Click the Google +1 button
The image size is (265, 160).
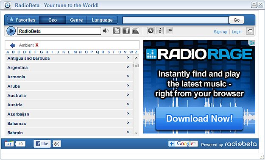9,144
